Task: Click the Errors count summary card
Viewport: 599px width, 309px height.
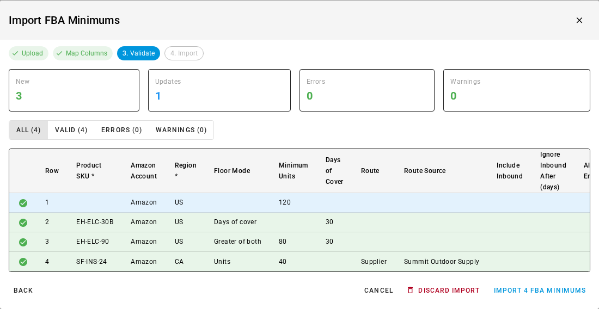Action: 366,90
